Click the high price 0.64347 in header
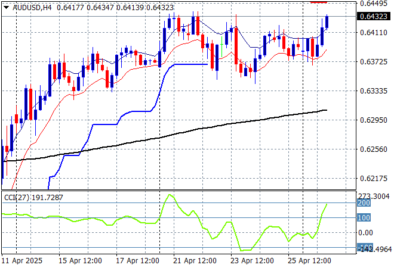394x268 pixels. pyautogui.click(x=100, y=8)
